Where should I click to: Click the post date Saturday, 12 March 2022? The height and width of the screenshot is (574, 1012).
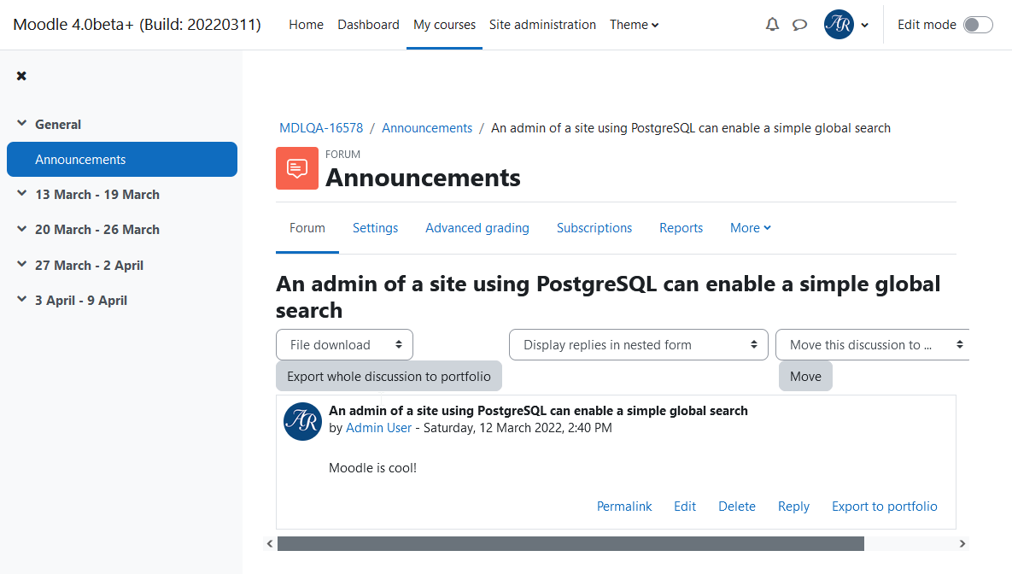point(518,427)
